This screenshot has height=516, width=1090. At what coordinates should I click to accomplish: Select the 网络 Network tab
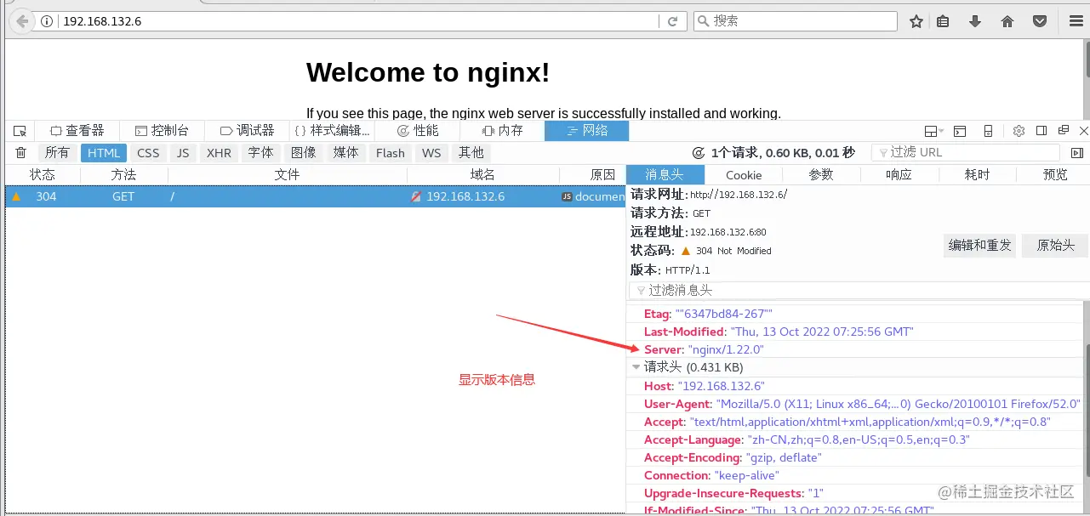[587, 131]
